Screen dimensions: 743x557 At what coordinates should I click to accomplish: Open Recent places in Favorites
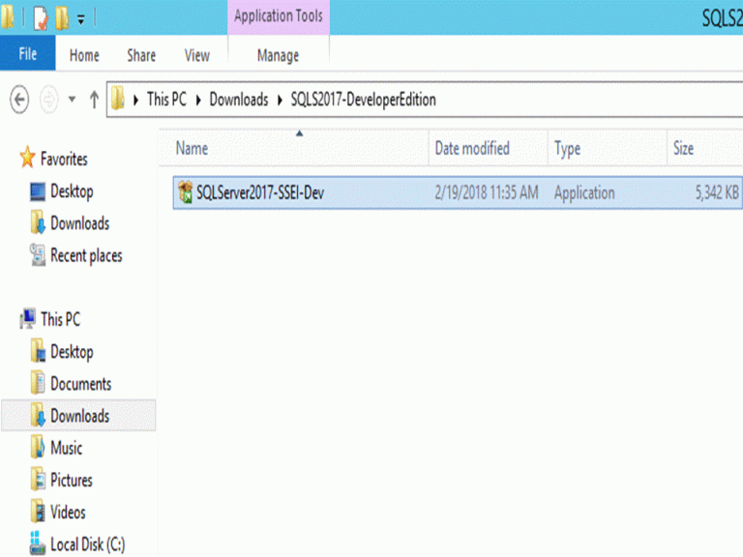86,255
